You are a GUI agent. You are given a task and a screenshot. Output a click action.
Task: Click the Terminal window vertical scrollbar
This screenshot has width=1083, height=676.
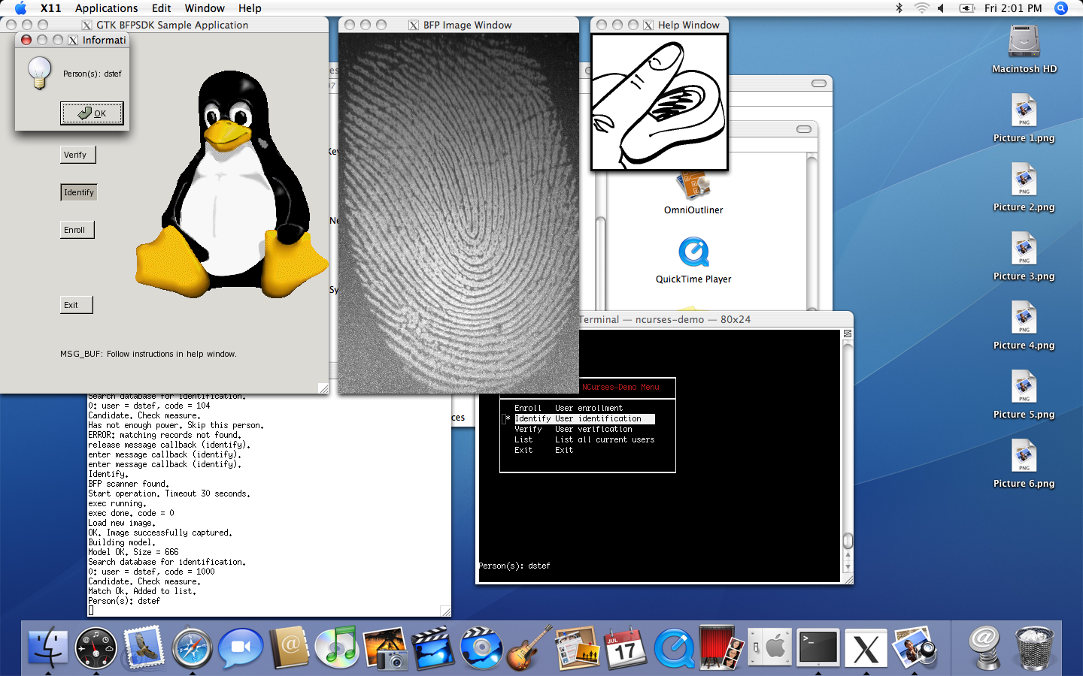point(848,451)
